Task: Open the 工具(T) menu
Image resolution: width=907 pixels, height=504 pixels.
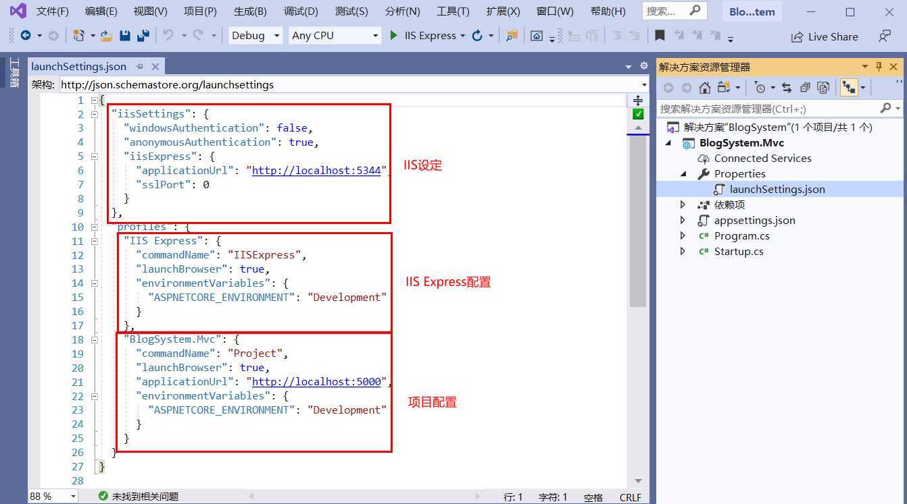Action: [453, 11]
